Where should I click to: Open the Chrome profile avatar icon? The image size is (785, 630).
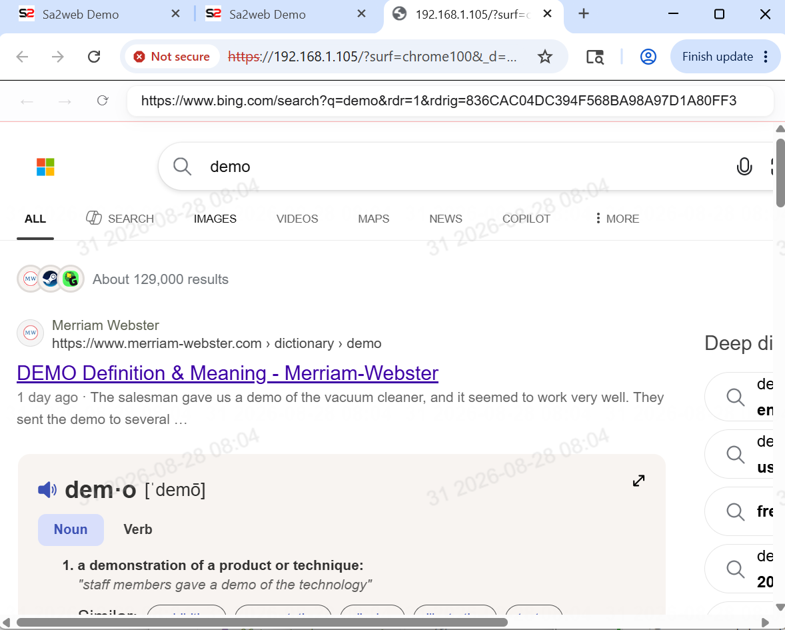coord(648,57)
